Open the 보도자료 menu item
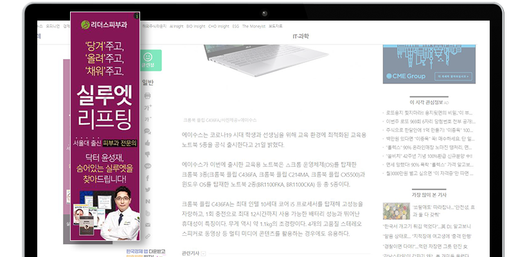This screenshot has width=527, height=257. click(275, 26)
